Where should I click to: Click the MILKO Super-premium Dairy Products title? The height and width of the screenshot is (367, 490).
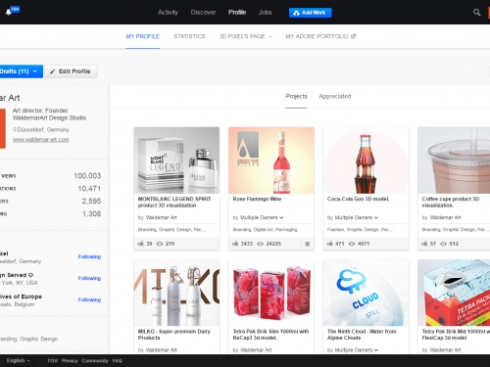(174, 335)
